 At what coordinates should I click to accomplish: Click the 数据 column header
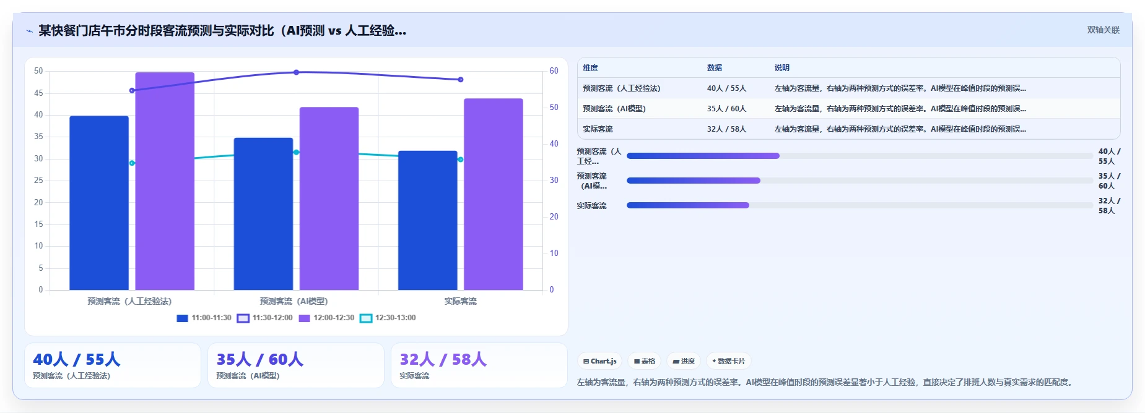[715, 68]
